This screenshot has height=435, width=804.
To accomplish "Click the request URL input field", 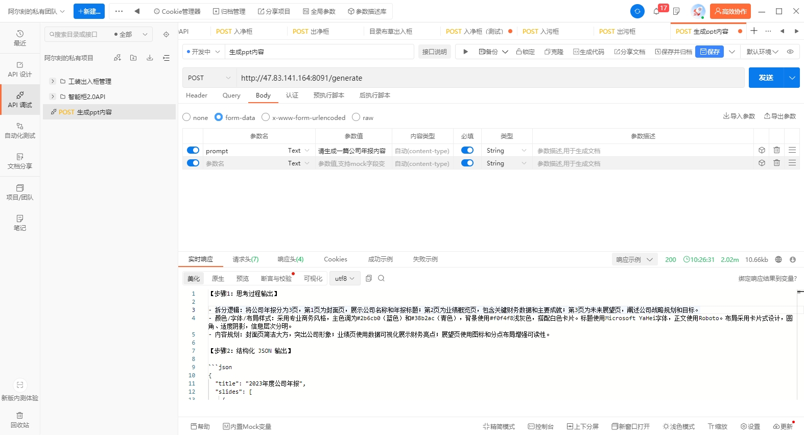I will coord(490,78).
